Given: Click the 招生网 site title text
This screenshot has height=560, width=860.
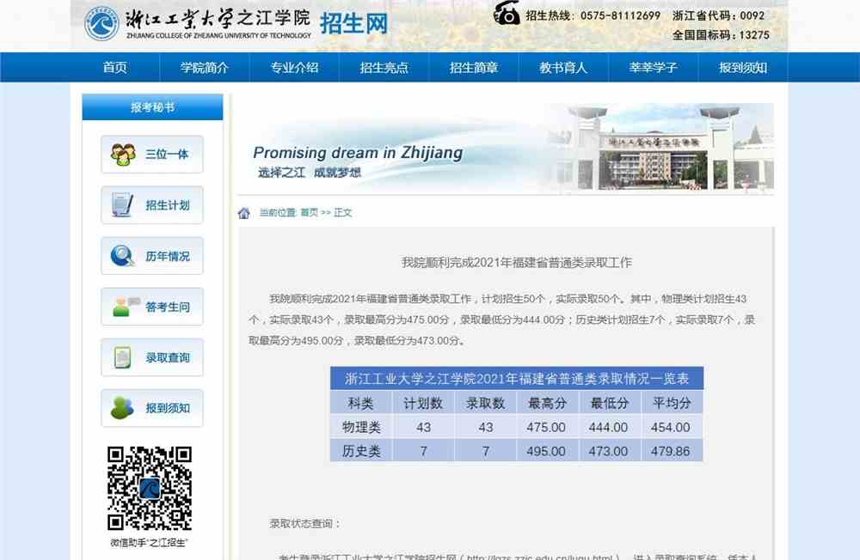Looking at the screenshot, I should [353, 23].
